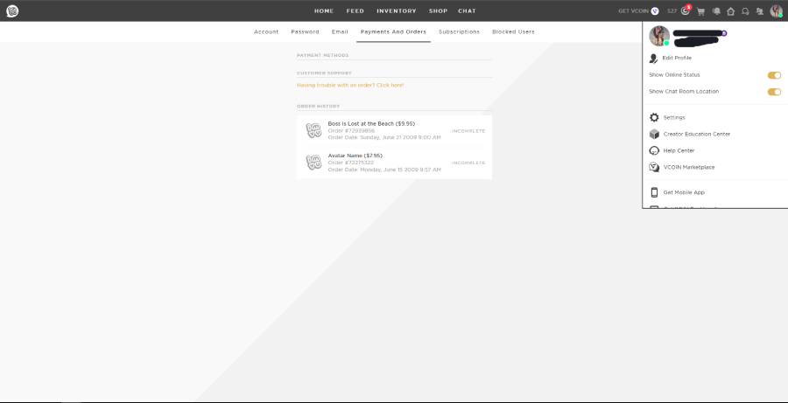The height and width of the screenshot is (403, 788).
Task: Click the Avatar Name order logo
Action: pos(313,162)
